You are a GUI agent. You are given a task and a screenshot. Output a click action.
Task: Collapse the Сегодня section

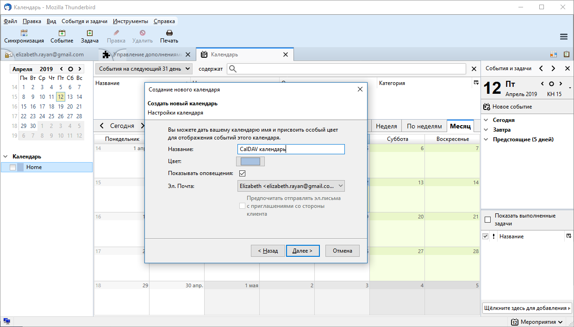click(486, 120)
